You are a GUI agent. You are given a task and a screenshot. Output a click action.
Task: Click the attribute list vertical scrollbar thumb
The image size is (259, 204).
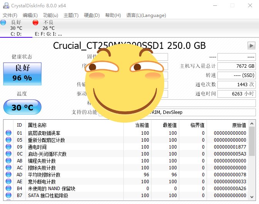(252, 141)
